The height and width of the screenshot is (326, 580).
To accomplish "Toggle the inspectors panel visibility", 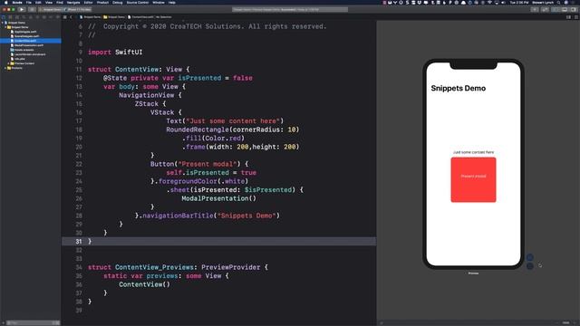I will point(574,9).
